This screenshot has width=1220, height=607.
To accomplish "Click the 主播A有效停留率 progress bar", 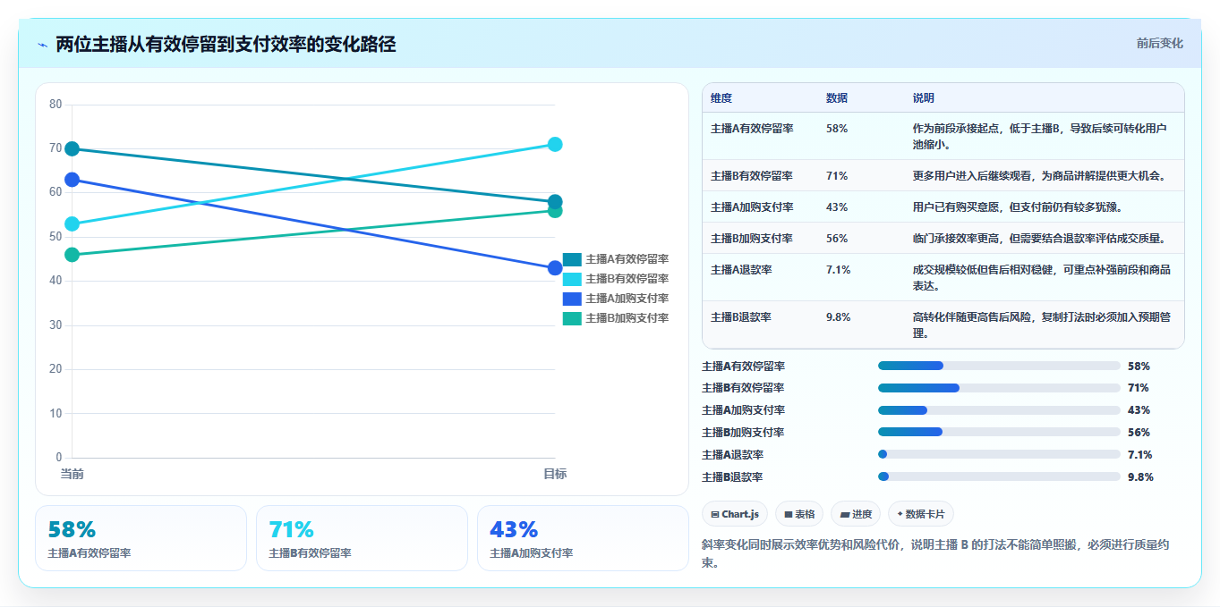I will point(999,366).
